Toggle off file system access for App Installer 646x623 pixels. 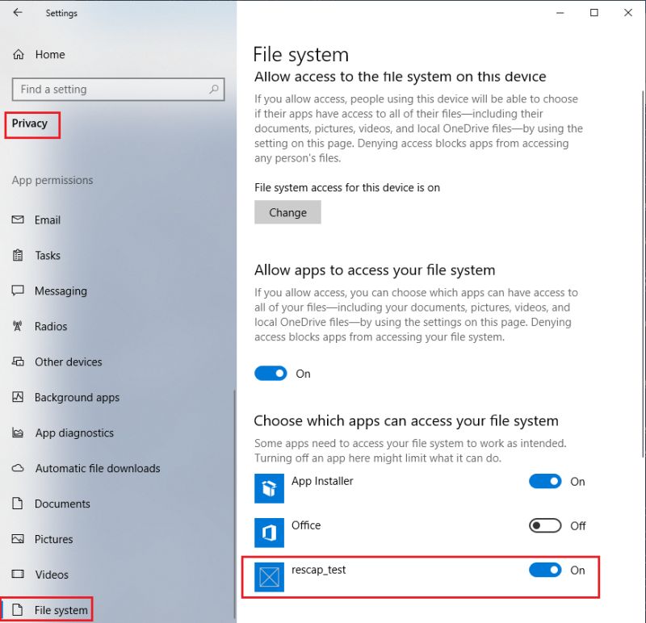point(545,481)
